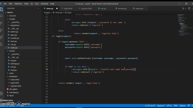
Task: Click the unsaved dot on views.py tab
Action: point(57,8)
